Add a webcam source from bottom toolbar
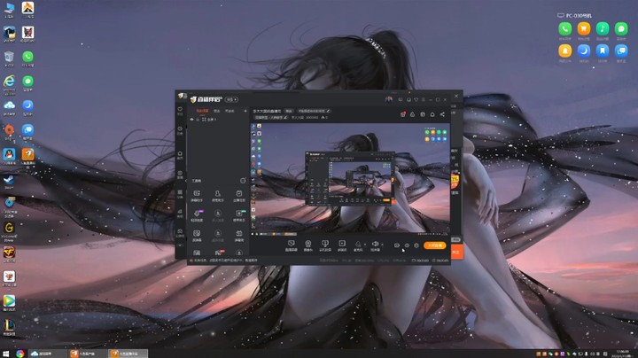This screenshot has height=358, width=638. tap(308, 245)
